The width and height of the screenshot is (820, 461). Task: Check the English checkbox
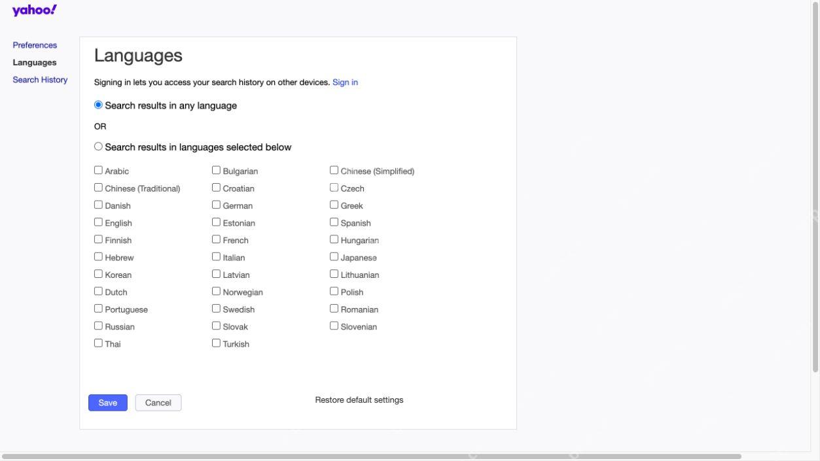tap(99, 222)
